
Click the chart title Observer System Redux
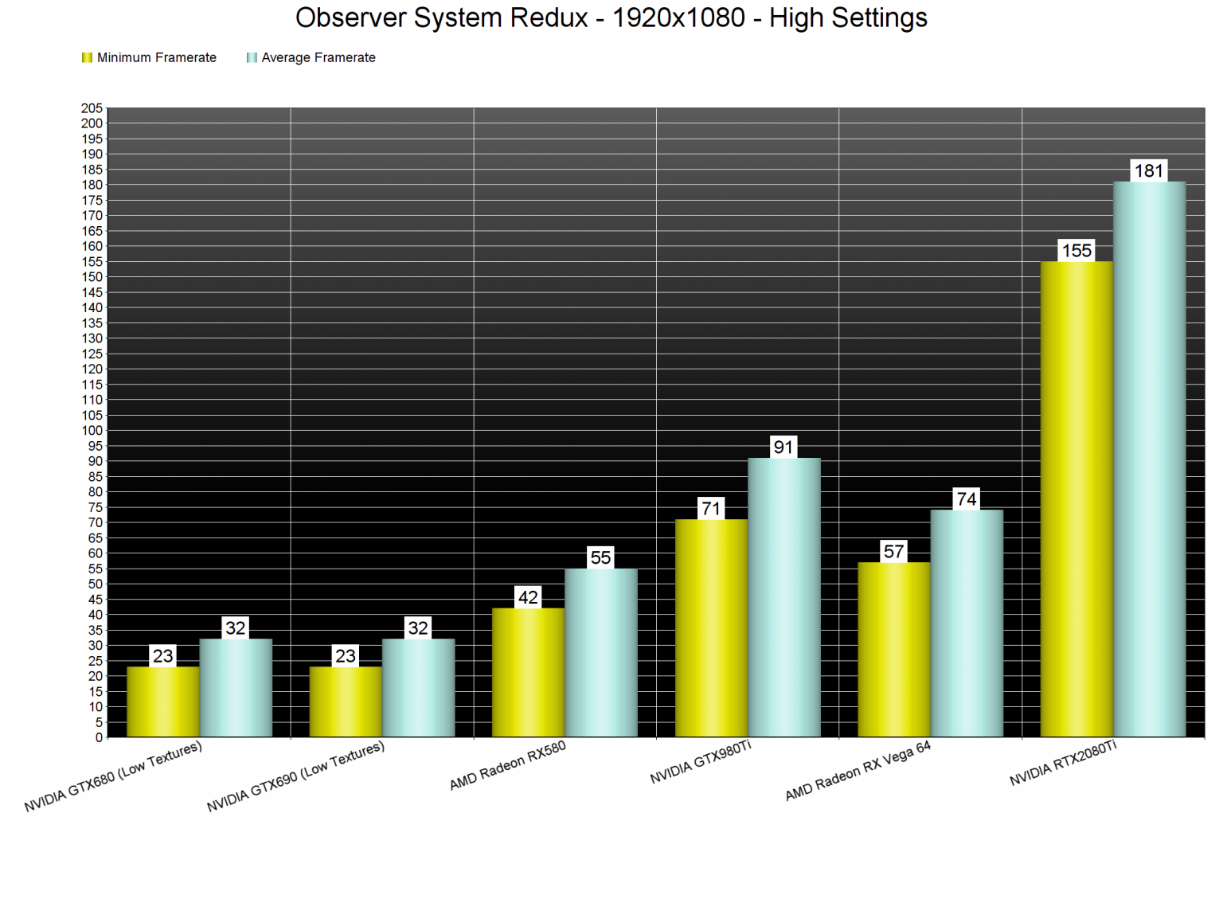[x=611, y=17]
